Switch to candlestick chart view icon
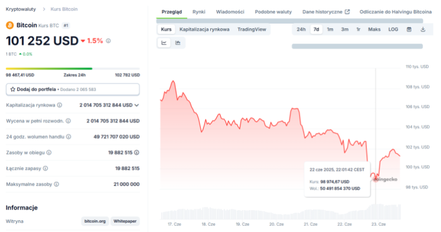Viewport: 441px width, 232px height. pos(178,43)
